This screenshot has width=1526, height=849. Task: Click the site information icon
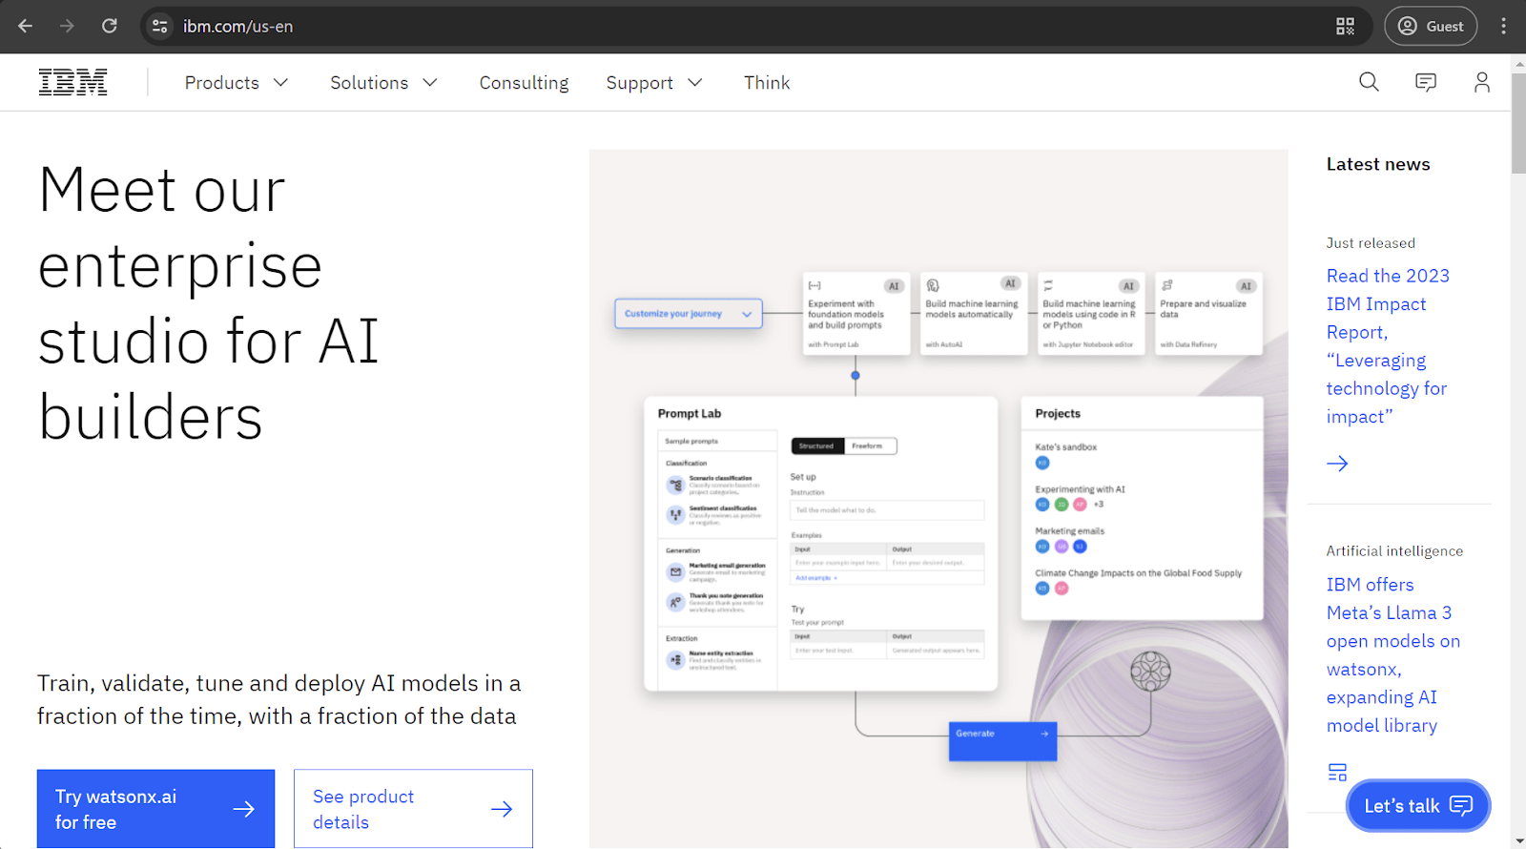[160, 26]
